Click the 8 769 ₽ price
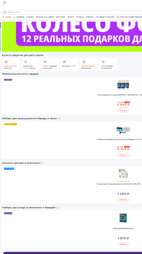Image resolution: width=142 pixels, height=254 pixels. tap(123, 149)
